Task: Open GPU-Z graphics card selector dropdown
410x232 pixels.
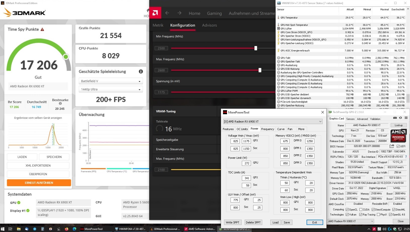Action: pos(351,221)
